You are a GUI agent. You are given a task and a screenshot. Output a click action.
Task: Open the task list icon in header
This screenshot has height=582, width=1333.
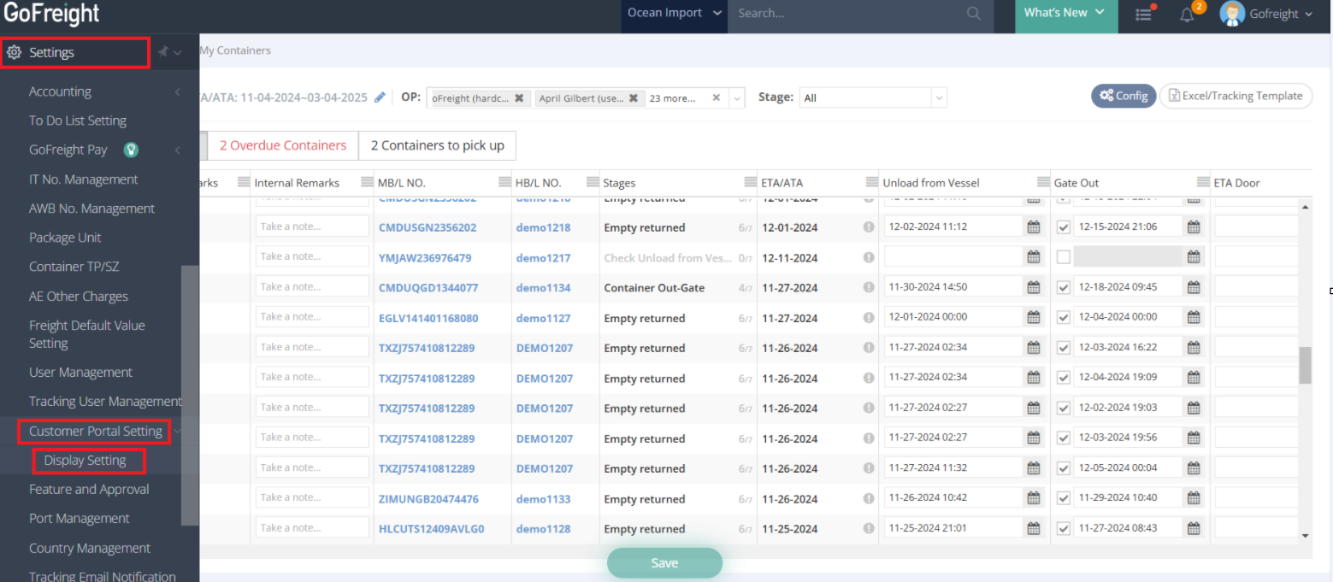point(1143,15)
